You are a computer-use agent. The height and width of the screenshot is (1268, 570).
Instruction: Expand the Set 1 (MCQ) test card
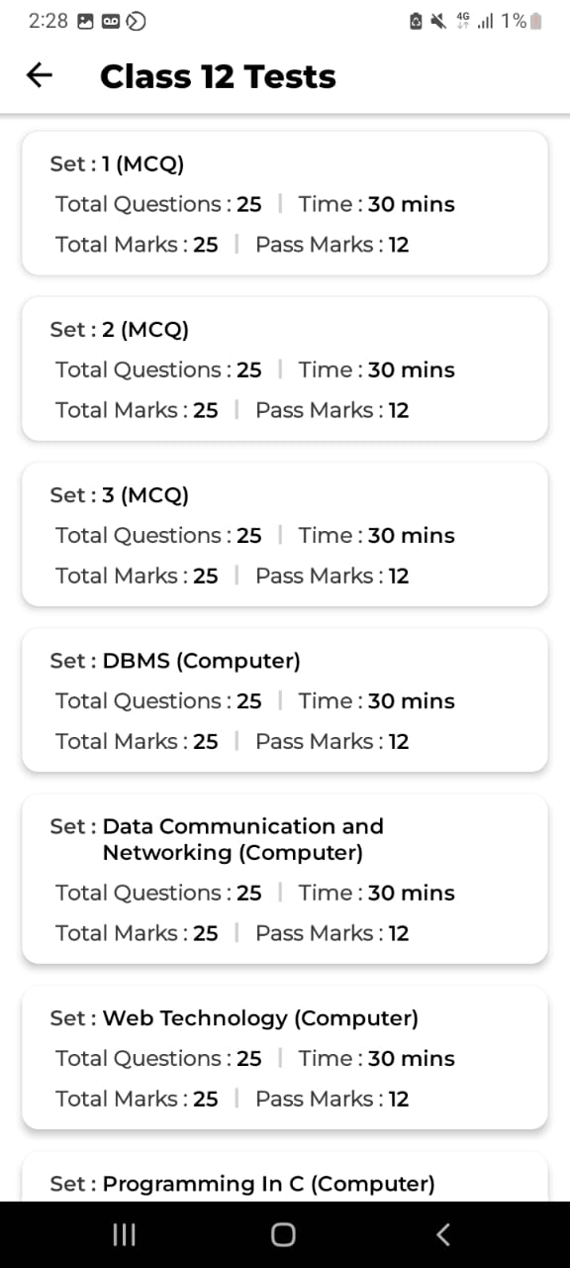click(x=284, y=203)
